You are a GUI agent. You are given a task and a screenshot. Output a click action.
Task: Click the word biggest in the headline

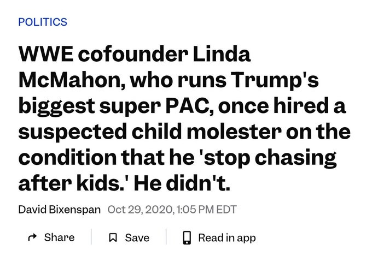pyautogui.click(x=57, y=106)
